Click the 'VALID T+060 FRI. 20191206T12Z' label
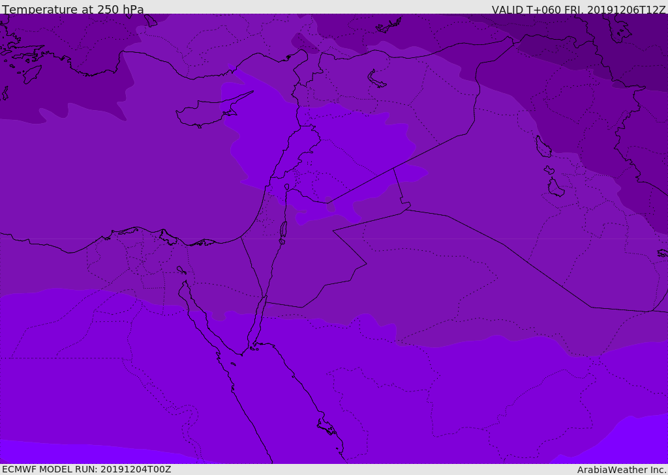 [x=579, y=9]
